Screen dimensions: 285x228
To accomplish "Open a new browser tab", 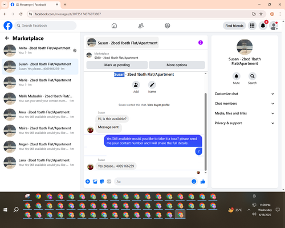I will (65, 5).
